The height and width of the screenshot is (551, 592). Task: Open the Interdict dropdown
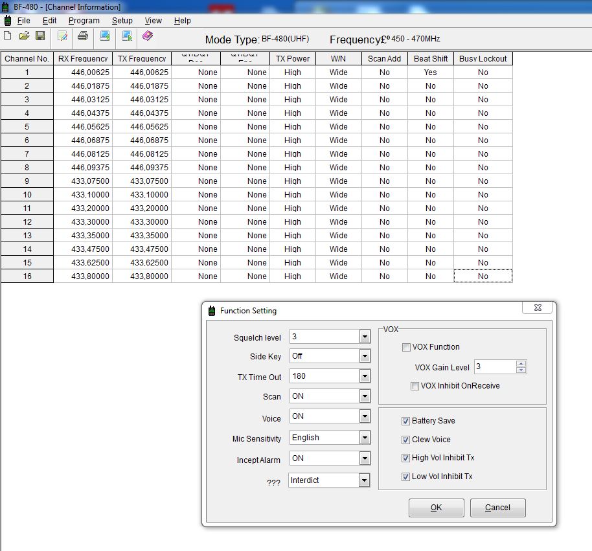pyautogui.click(x=364, y=480)
